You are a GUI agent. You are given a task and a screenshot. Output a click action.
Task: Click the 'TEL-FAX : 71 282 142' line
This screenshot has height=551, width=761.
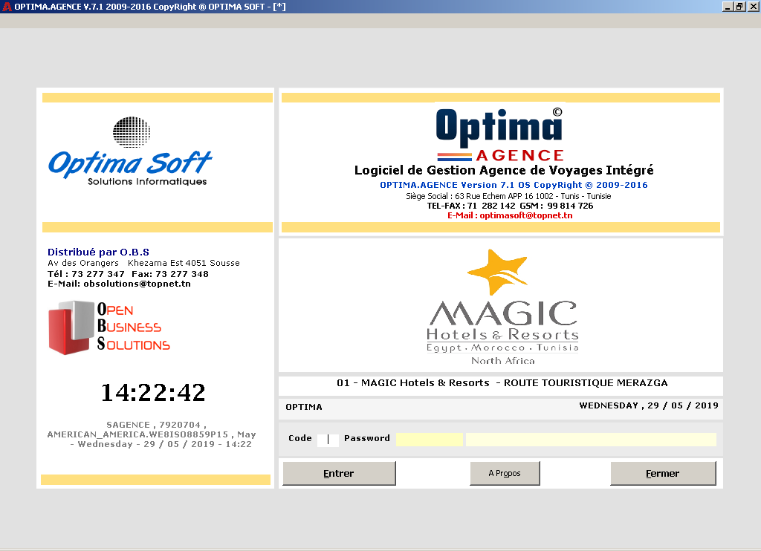pyautogui.click(x=510, y=206)
